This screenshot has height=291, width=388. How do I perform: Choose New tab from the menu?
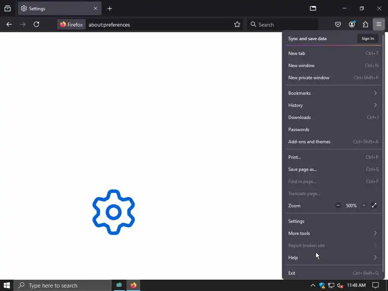point(333,53)
